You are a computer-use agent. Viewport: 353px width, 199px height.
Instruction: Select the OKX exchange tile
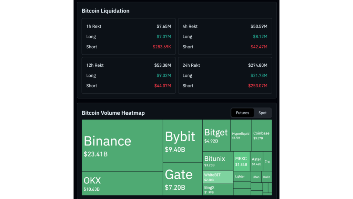tap(121, 182)
